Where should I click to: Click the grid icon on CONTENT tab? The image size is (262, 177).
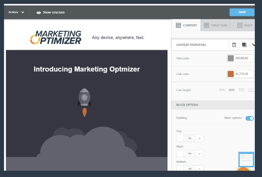[x=178, y=25]
